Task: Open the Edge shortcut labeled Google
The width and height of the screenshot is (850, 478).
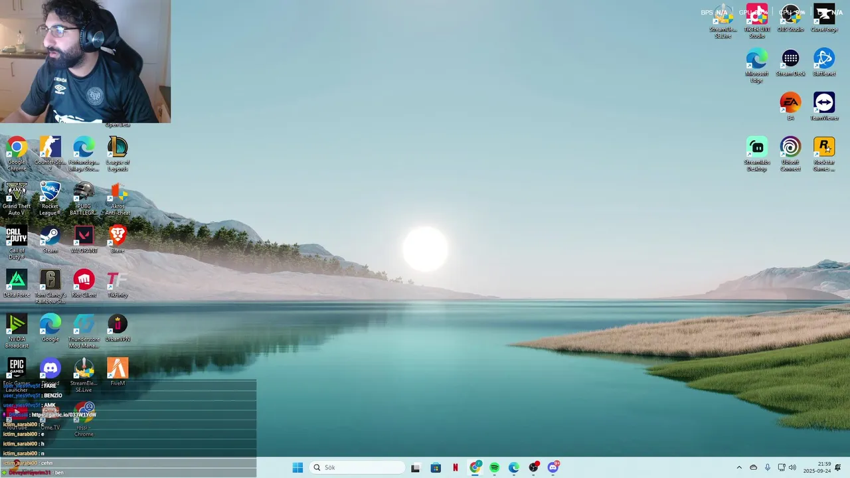Action: pyautogui.click(x=50, y=328)
